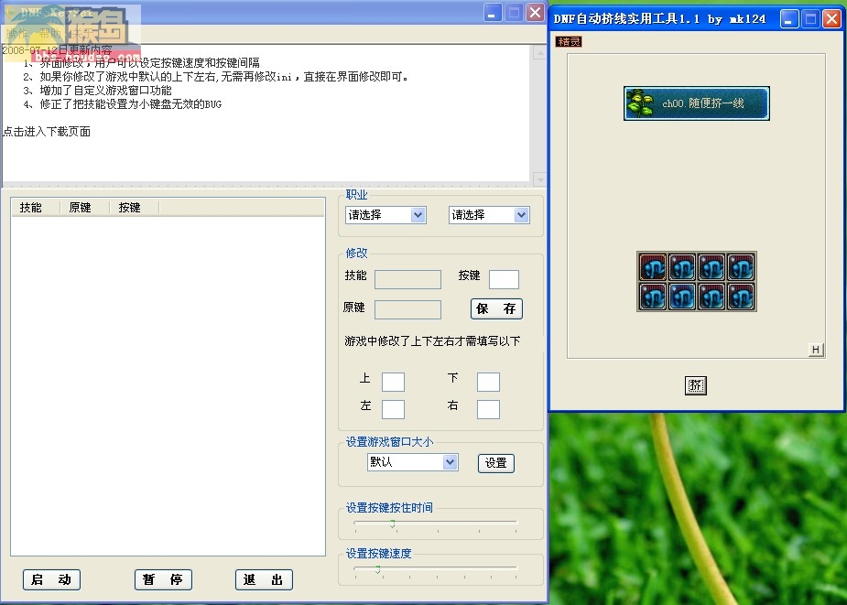Click the 右 direction key field

(x=488, y=409)
